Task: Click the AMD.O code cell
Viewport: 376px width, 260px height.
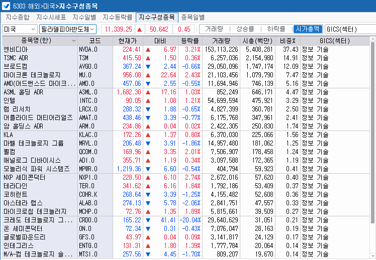Action: point(95,83)
